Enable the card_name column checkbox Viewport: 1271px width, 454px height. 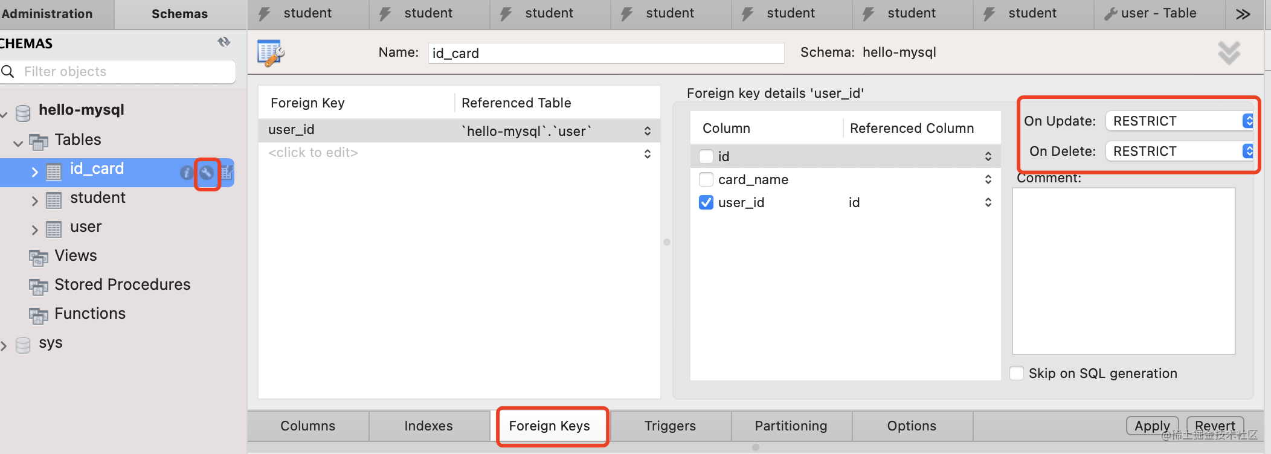tap(706, 179)
